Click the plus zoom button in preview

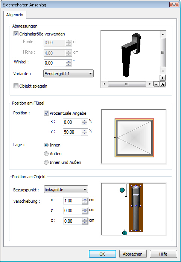pyautogui.click(x=163, y=78)
